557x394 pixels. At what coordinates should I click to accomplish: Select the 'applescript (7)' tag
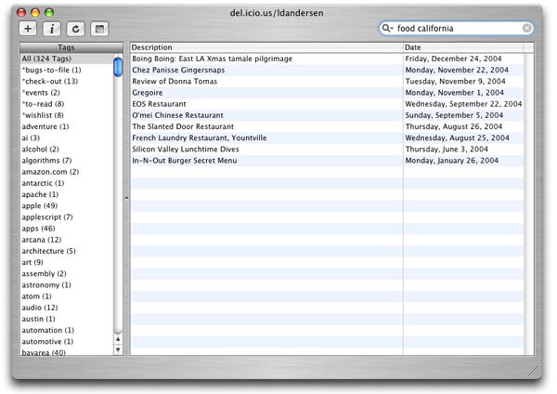pos(67,217)
